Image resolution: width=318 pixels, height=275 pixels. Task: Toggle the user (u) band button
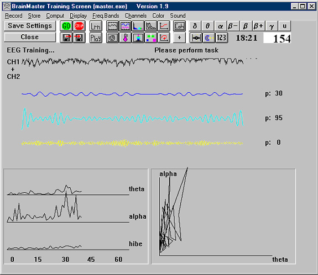(x=284, y=26)
